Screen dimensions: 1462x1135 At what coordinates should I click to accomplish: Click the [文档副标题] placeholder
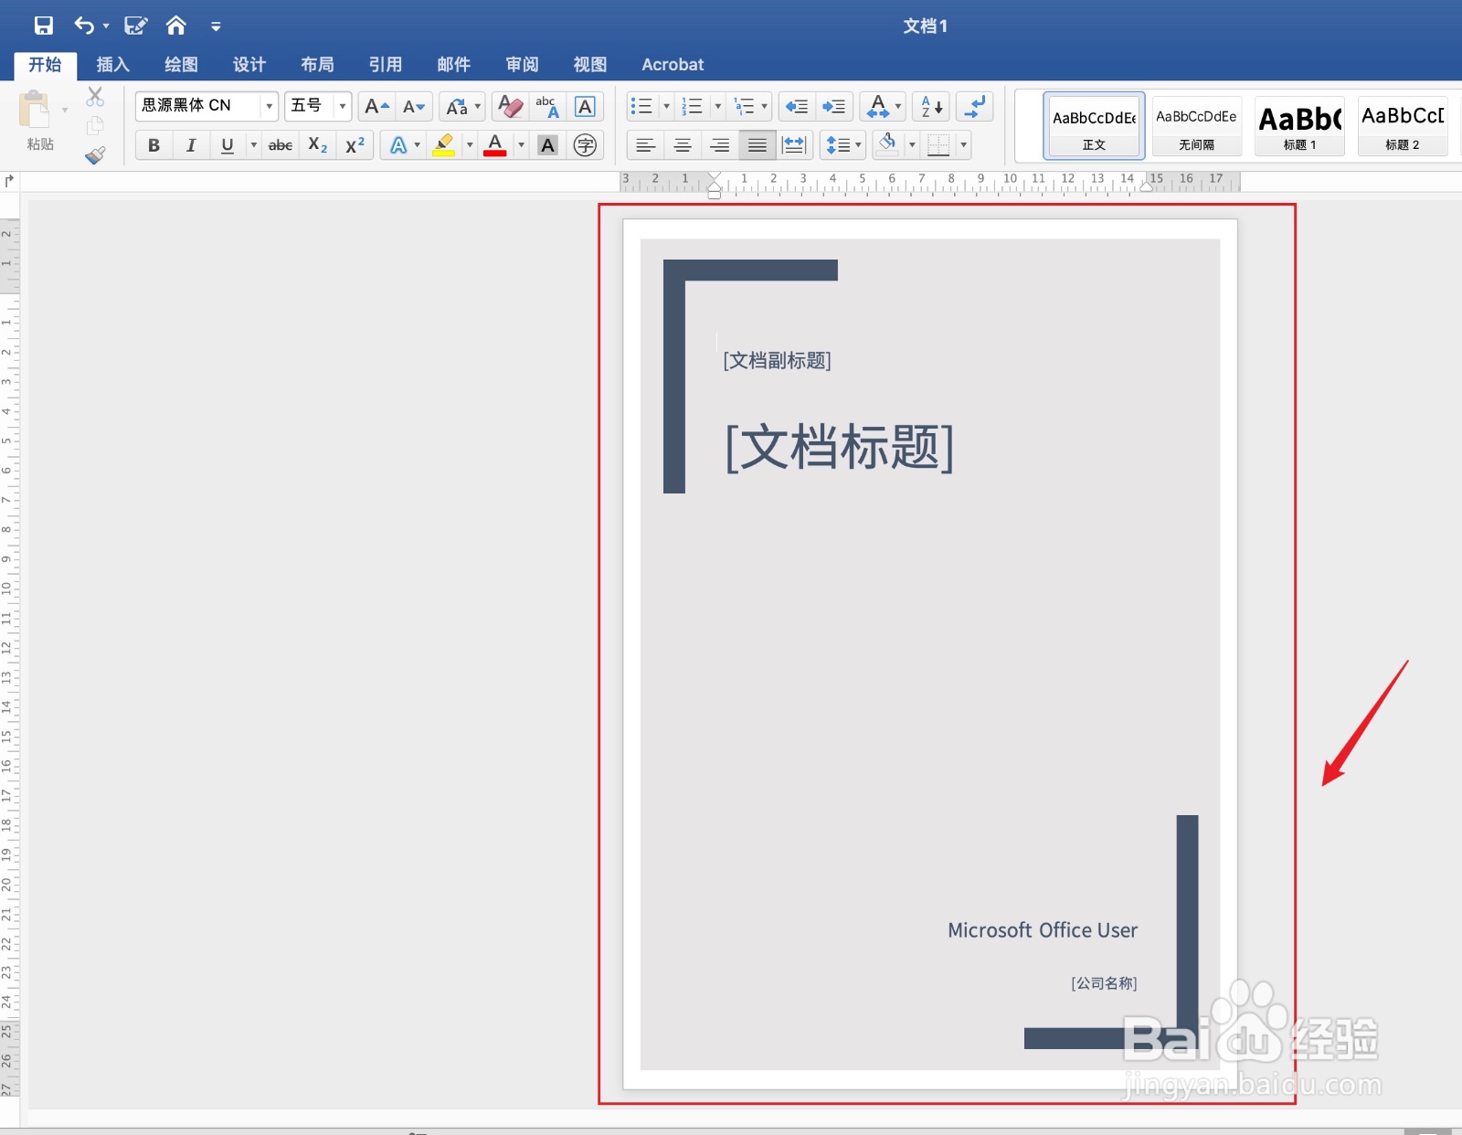pyautogui.click(x=777, y=360)
